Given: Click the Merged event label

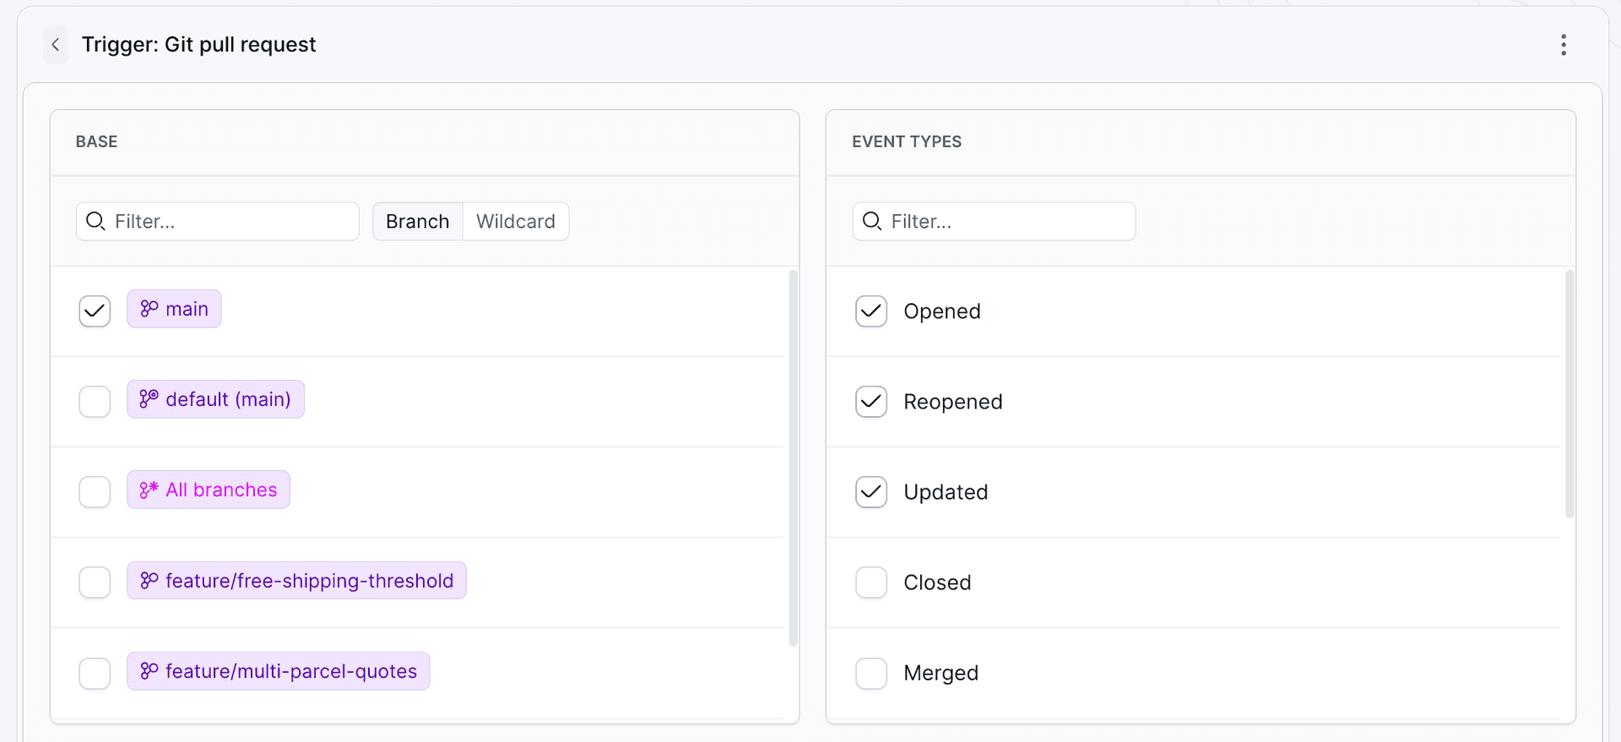Looking at the screenshot, I should tap(941, 673).
